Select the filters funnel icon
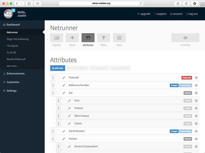 (x=104, y=38)
